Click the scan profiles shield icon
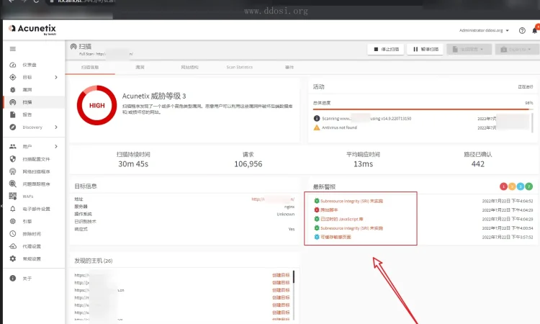 [13, 158]
